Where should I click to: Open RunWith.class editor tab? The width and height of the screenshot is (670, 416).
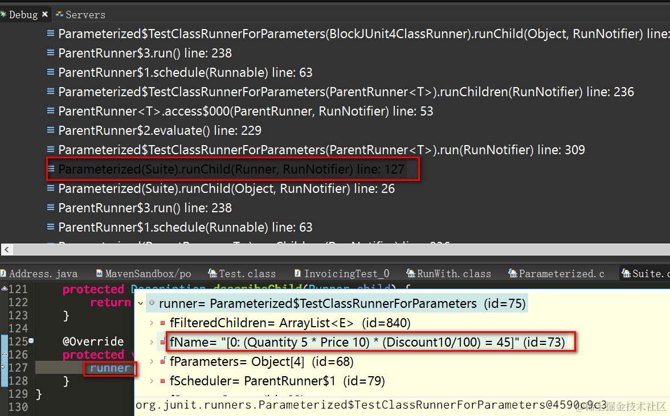click(x=449, y=274)
